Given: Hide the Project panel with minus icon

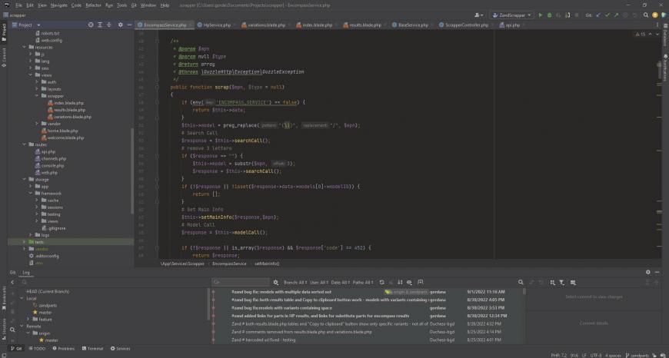Looking at the screenshot, I should pyautogui.click(x=130, y=25).
